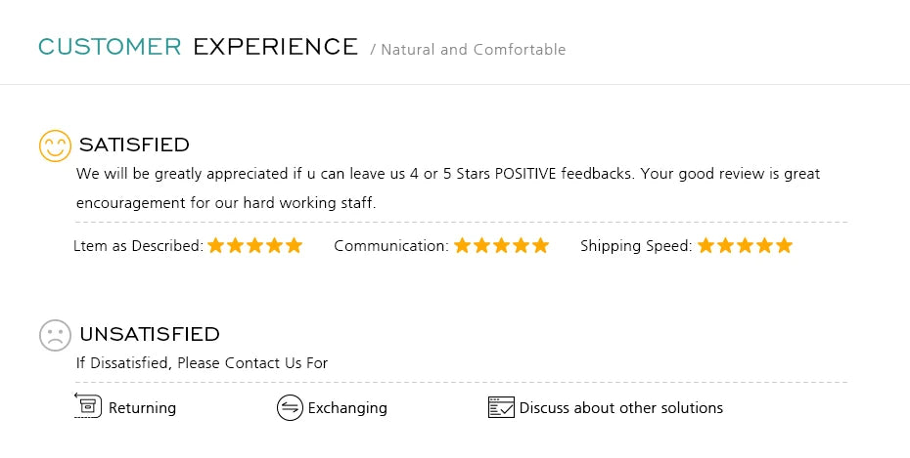Click the Shipping Speed label
This screenshot has width=910, height=458.
tap(636, 246)
